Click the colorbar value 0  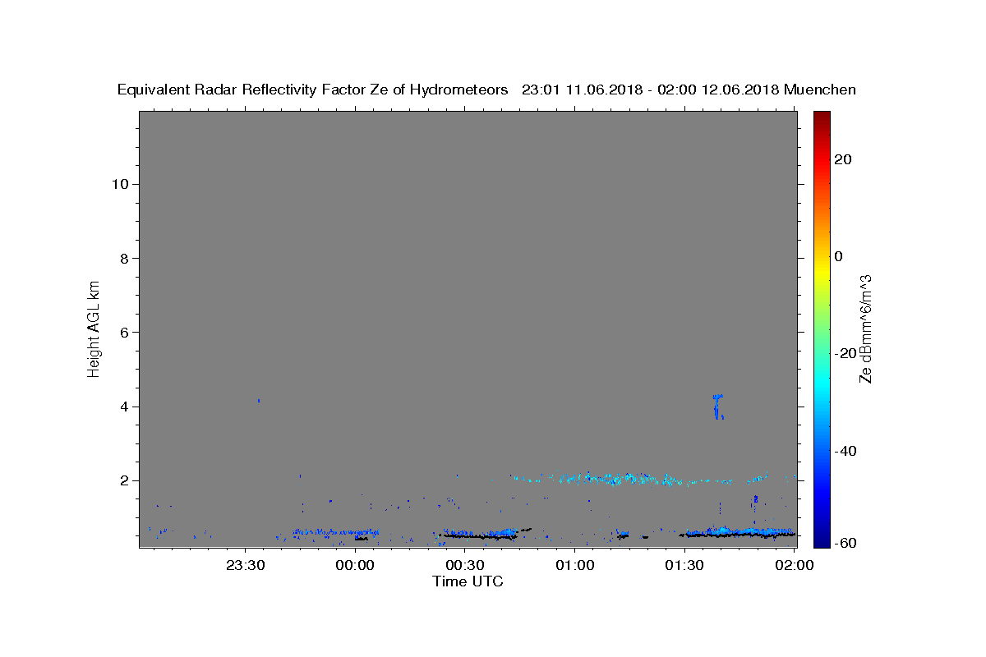pos(840,256)
